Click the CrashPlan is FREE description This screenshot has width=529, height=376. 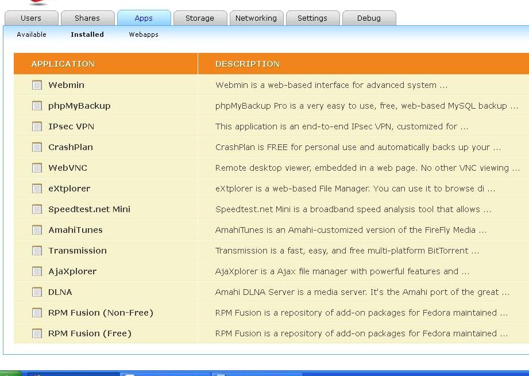point(358,147)
